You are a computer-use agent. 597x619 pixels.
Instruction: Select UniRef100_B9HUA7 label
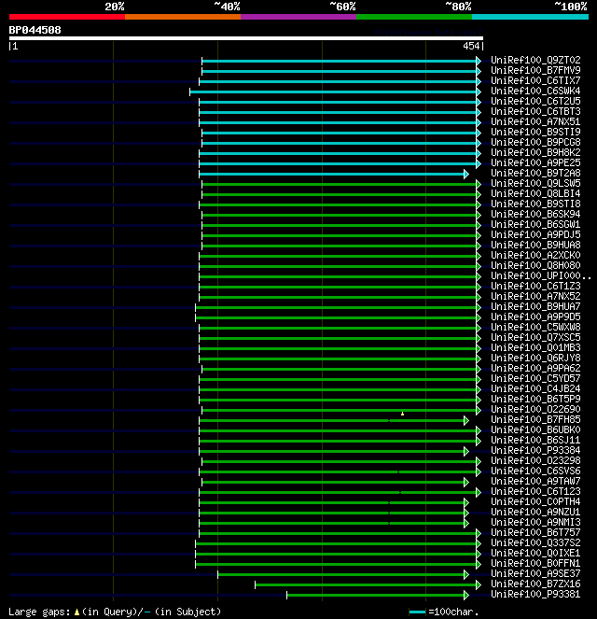pos(535,306)
